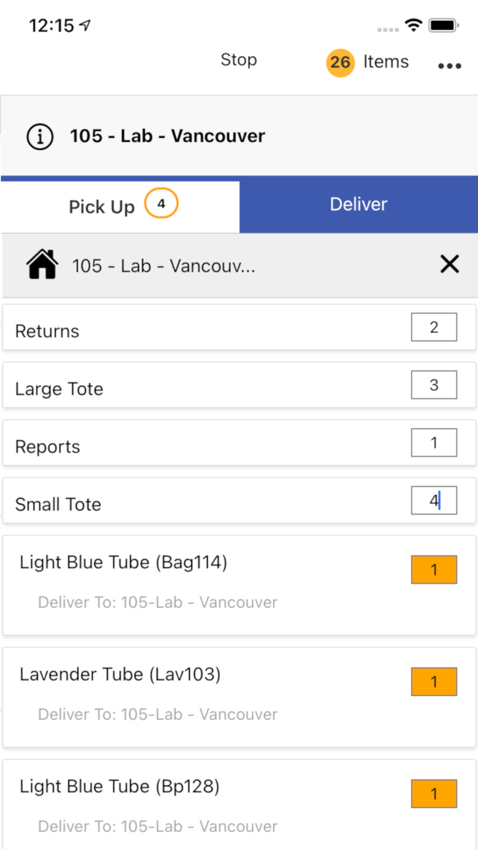Close the location bar with X
The width and height of the screenshot is (478, 849).
point(449,265)
